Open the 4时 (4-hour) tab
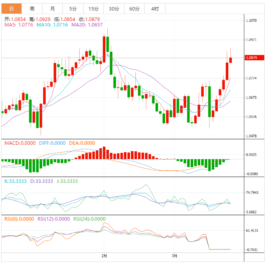 pyautogui.click(x=155, y=9)
